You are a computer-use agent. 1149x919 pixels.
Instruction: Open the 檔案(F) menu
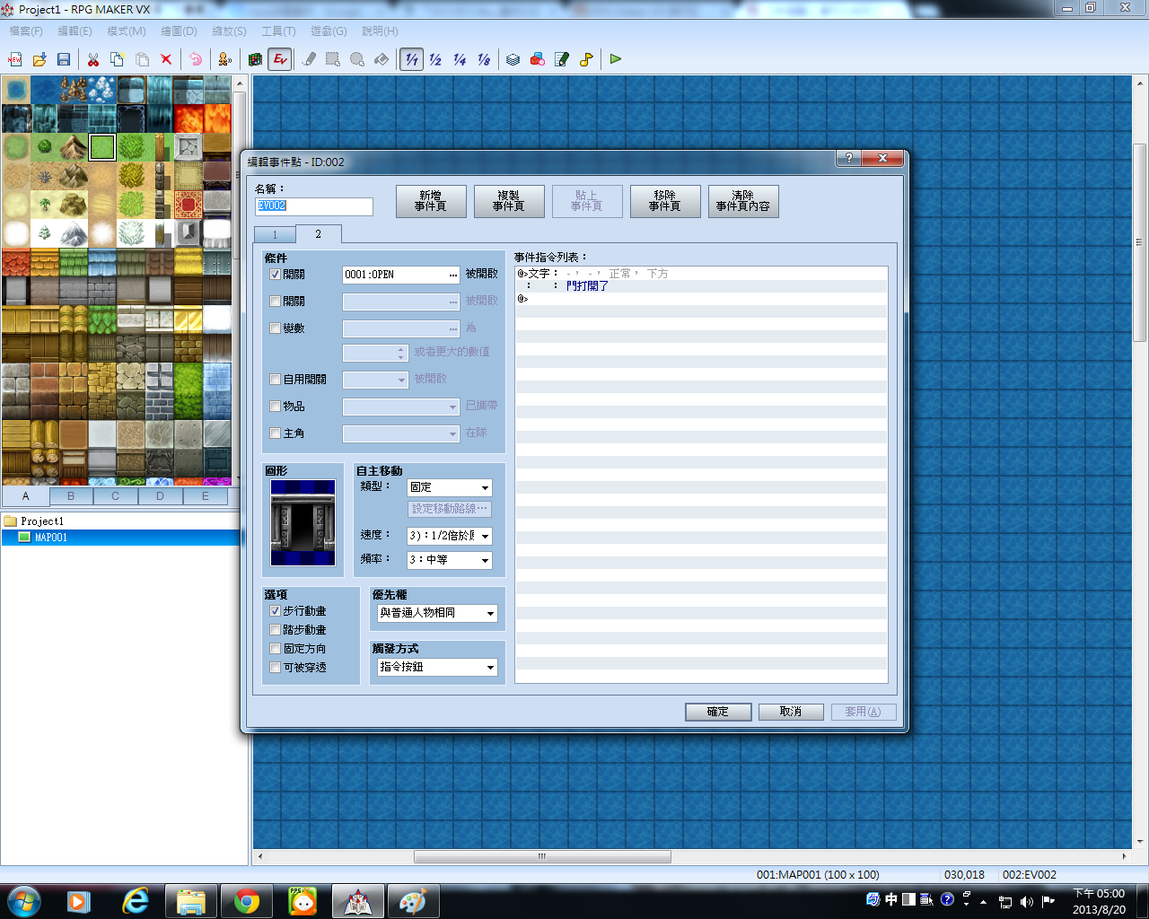click(26, 31)
